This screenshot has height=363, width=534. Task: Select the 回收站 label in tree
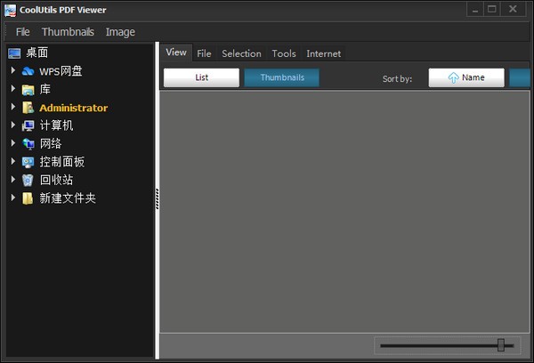click(x=56, y=180)
